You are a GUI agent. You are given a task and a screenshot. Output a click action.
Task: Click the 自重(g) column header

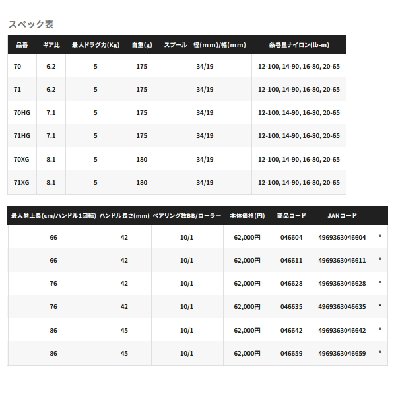[x=142, y=45]
